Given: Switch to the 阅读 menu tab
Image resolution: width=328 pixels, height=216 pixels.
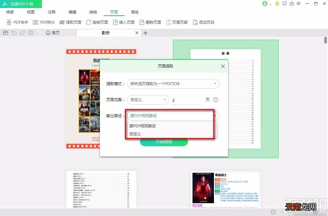Looking at the screenshot, I should point(10,12).
